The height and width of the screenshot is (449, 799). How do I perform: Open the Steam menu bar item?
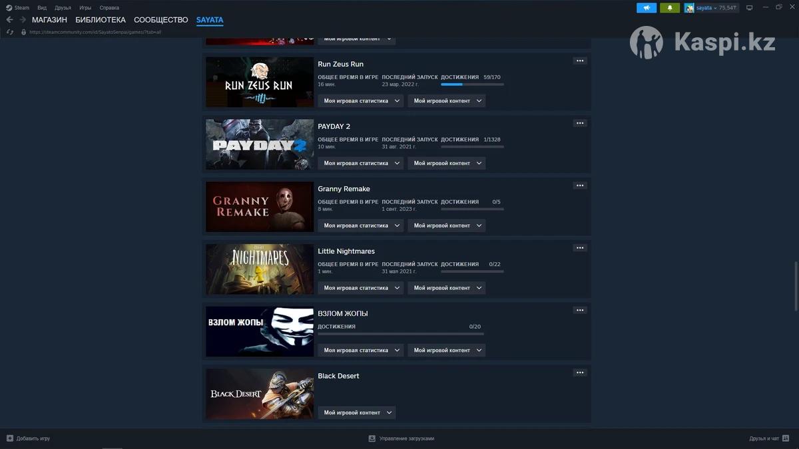(x=22, y=8)
